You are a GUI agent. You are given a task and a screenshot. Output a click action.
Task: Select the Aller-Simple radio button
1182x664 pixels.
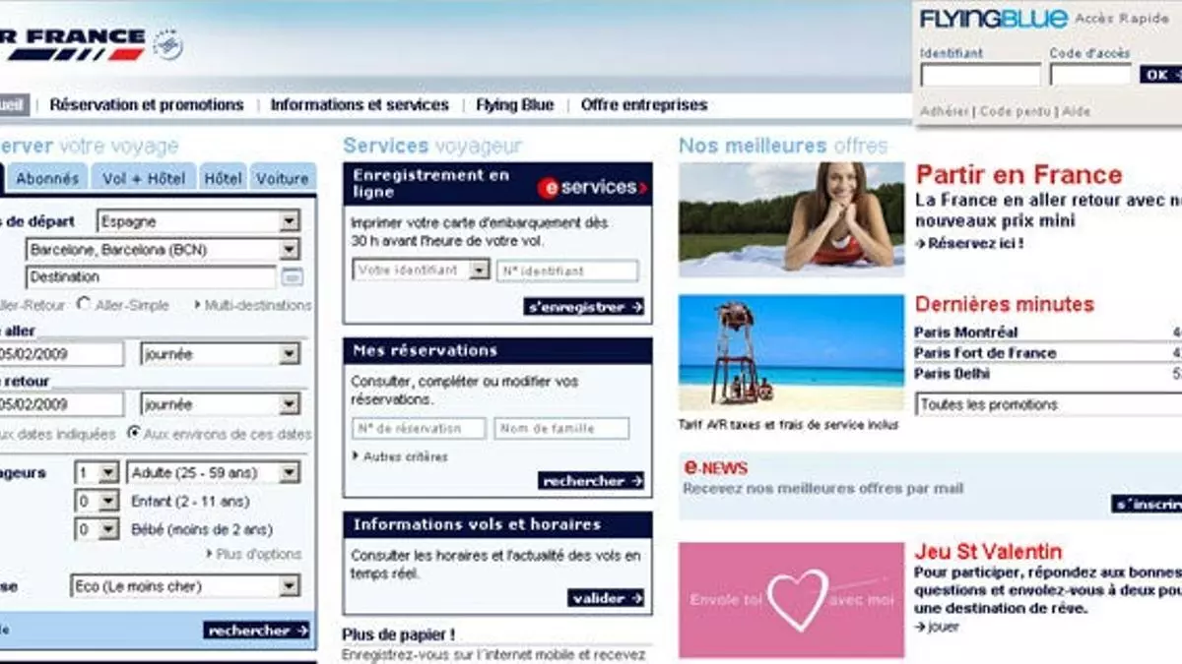tap(84, 305)
